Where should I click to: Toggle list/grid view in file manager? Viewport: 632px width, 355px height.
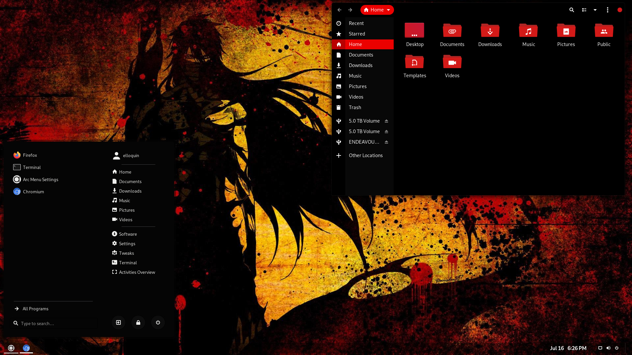584,10
